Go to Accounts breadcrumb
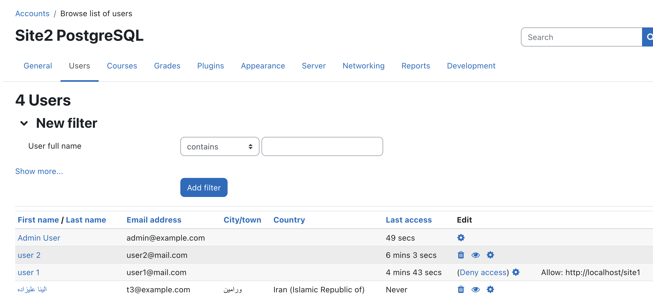 32,14
